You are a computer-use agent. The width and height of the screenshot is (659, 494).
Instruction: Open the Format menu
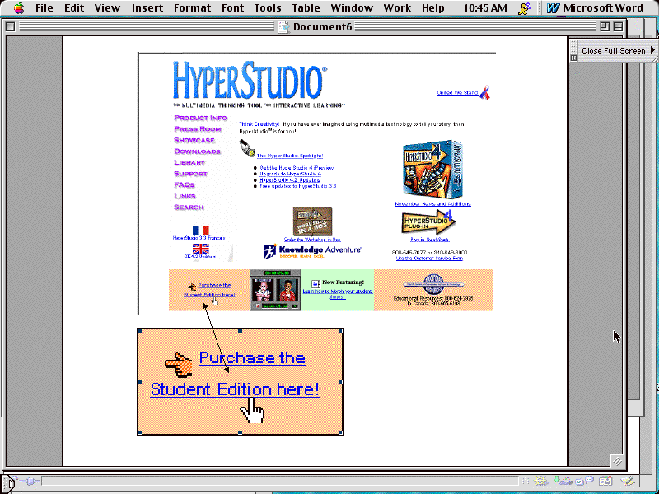192,8
